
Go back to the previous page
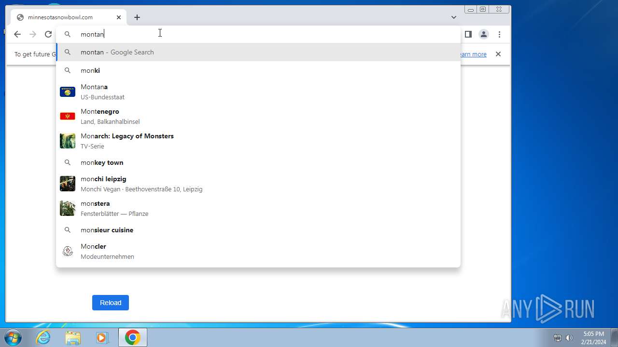coord(17,34)
